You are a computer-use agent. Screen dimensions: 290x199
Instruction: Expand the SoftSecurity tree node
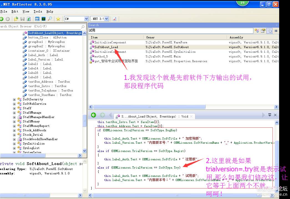pyautogui.click(x=14, y=99)
